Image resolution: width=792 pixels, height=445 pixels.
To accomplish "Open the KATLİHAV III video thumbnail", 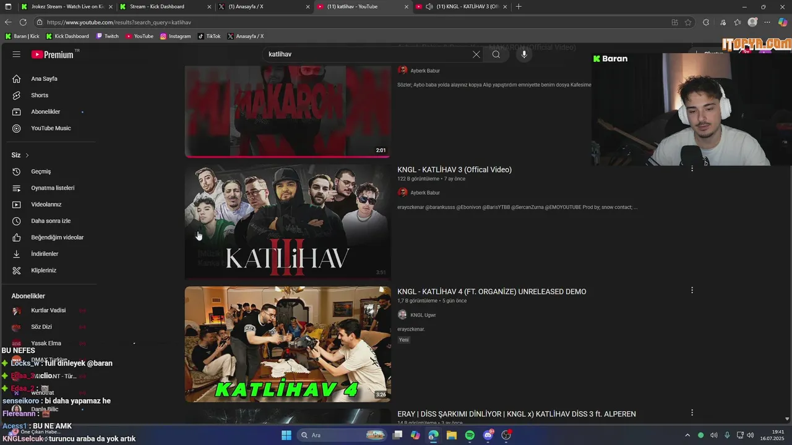I will point(288,221).
